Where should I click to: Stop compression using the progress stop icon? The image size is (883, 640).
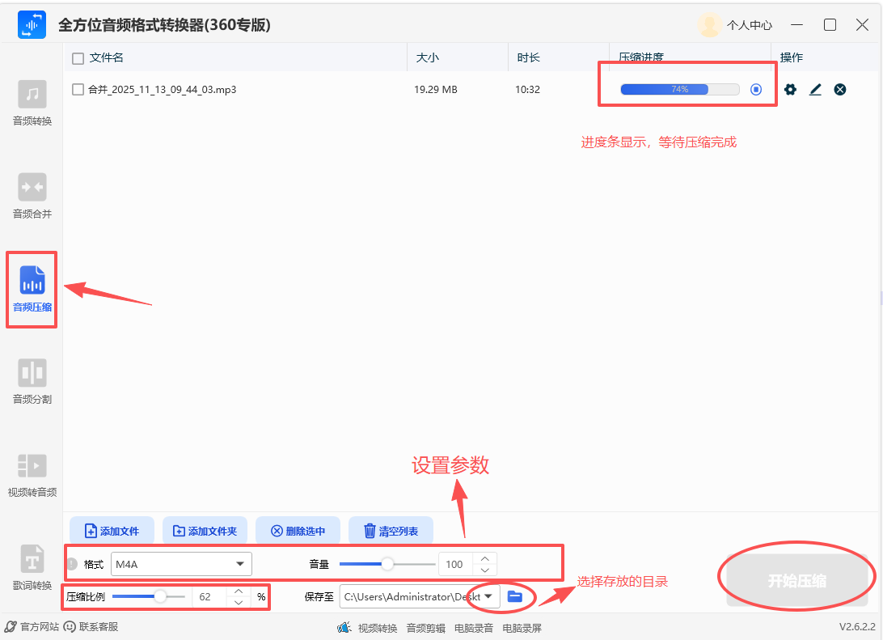[x=756, y=90]
